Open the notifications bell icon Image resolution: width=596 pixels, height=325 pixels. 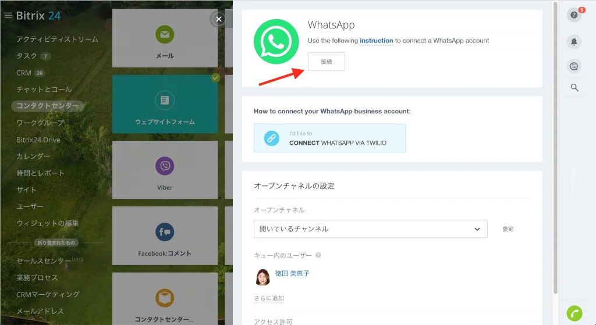coord(574,41)
